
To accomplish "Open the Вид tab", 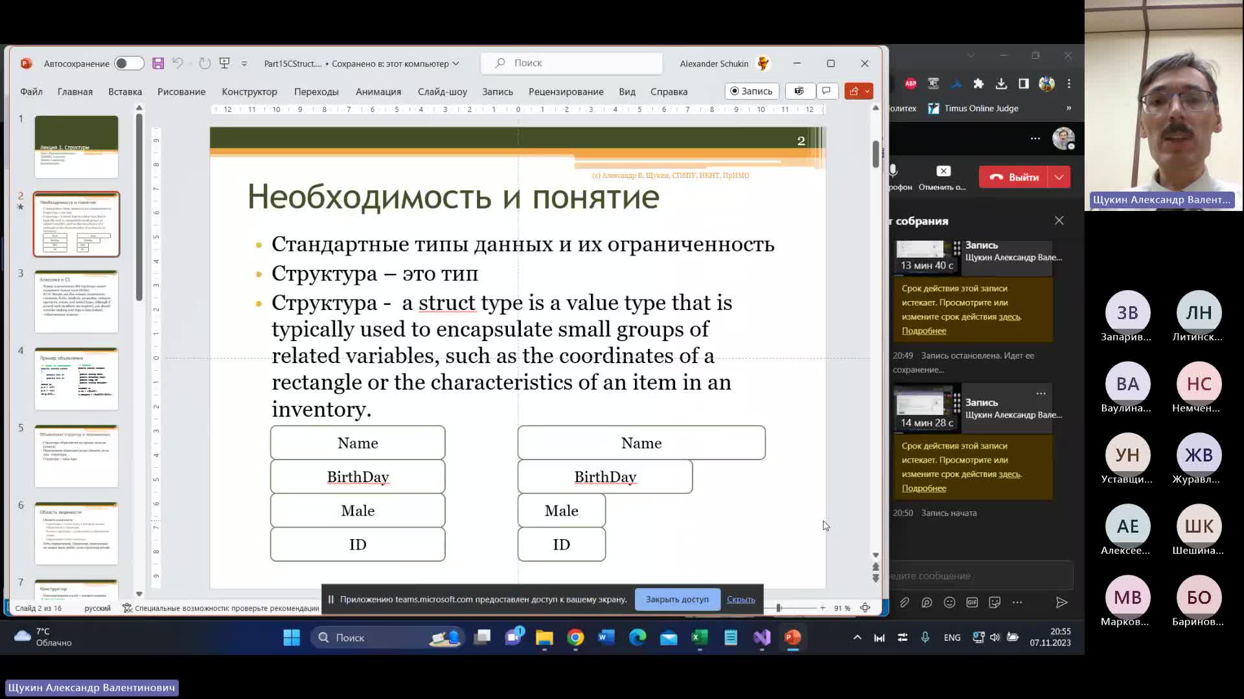I will [x=627, y=91].
